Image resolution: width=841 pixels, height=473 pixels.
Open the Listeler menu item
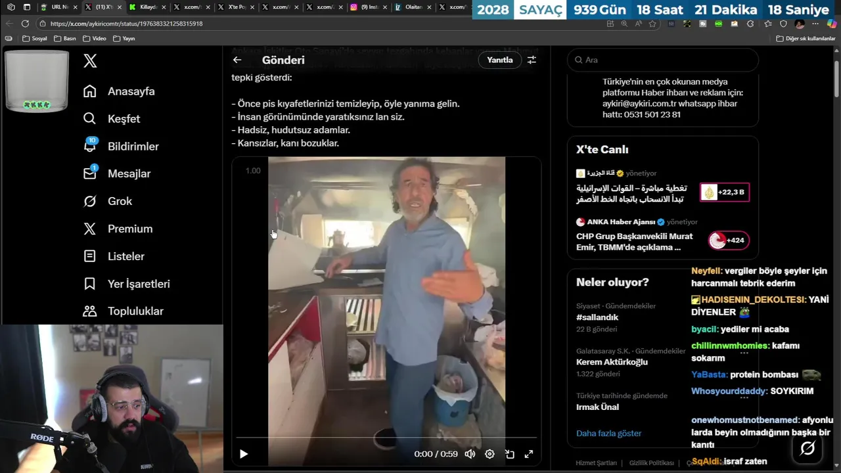tap(125, 256)
